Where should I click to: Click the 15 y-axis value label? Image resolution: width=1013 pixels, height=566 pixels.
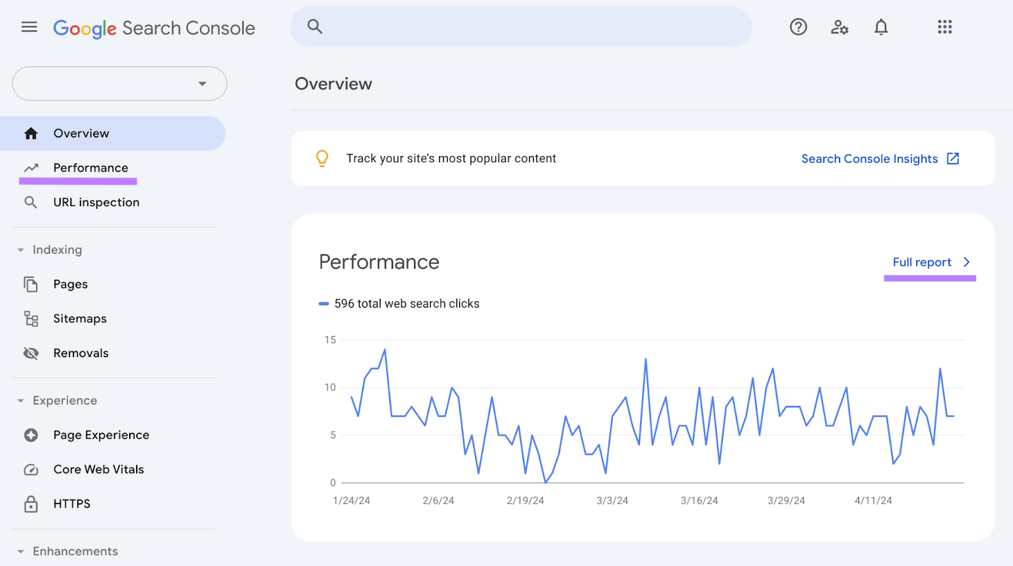pos(330,340)
